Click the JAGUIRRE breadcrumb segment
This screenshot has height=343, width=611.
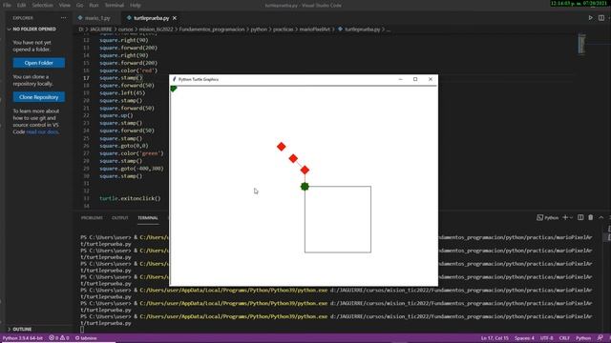(101, 30)
